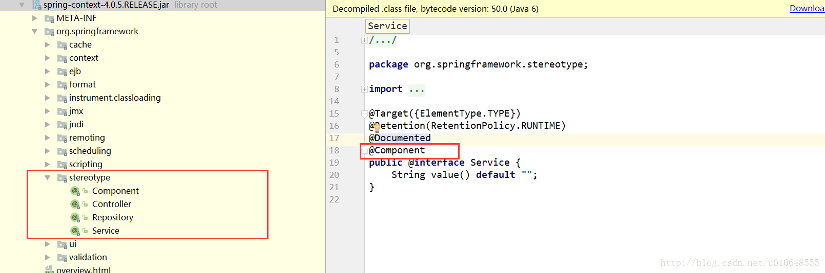
Task: Click the META-INF folder icon
Action: pyautogui.click(x=49, y=18)
